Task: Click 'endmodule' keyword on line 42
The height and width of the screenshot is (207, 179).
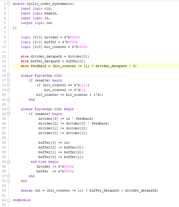Action: tap(22, 200)
